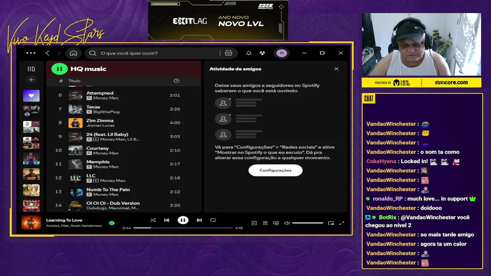Toggle shuffle playback

point(153,220)
